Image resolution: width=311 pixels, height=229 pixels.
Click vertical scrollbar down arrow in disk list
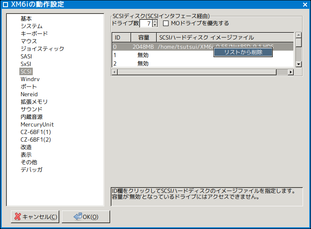point(298,64)
